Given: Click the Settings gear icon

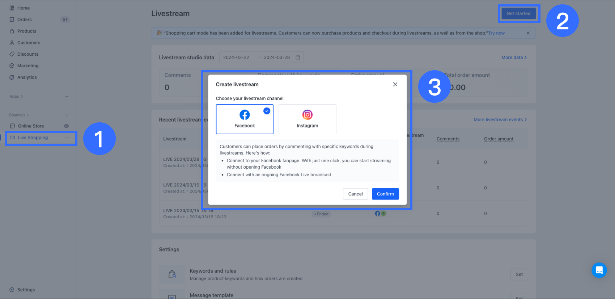Looking at the screenshot, I should (12, 290).
